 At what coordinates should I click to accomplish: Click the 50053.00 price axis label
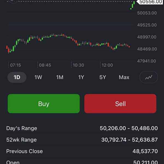[147, 13]
